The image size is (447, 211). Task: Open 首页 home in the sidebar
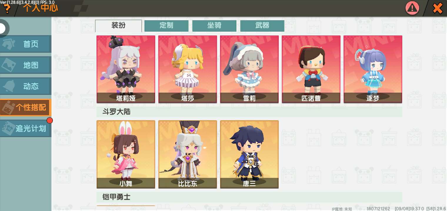(x=26, y=44)
